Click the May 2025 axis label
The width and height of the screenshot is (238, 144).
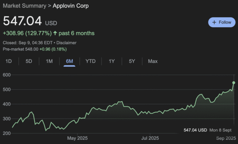78,138
